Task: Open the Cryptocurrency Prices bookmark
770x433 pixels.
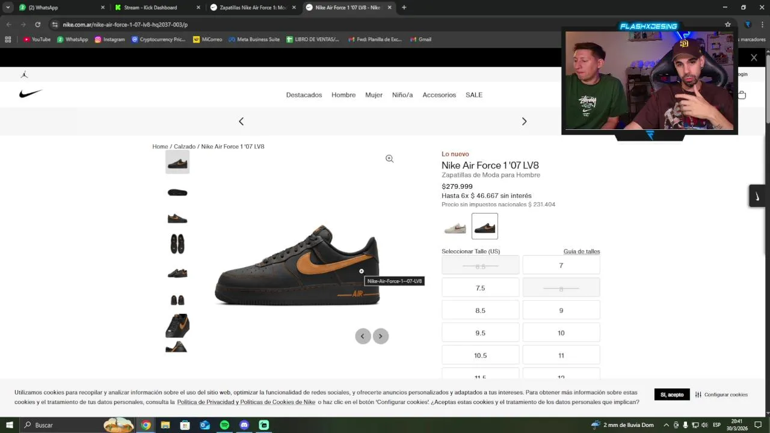Action: coord(158,40)
